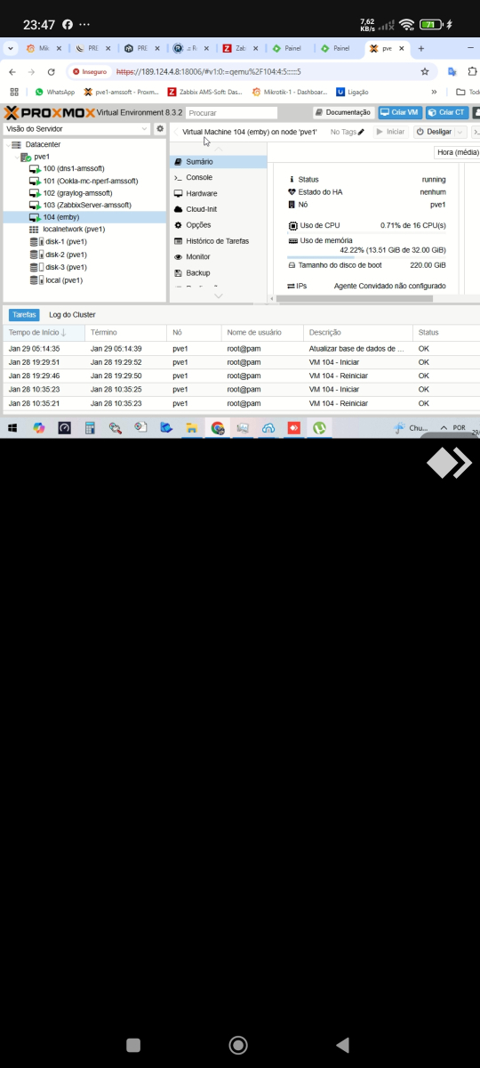Switch to the Tarefas tab
Image resolution: width=480 pixels, height=1068 pixels.
(x=24, y=314)
